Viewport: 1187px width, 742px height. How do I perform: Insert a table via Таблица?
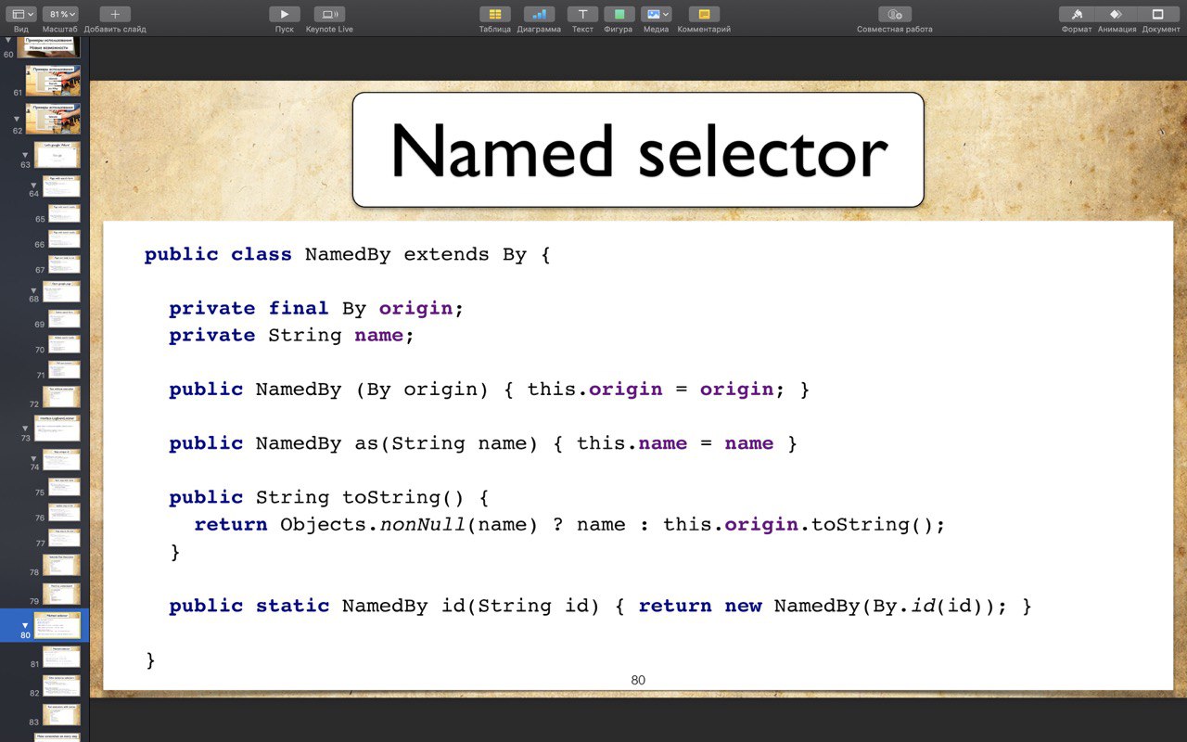495,14
